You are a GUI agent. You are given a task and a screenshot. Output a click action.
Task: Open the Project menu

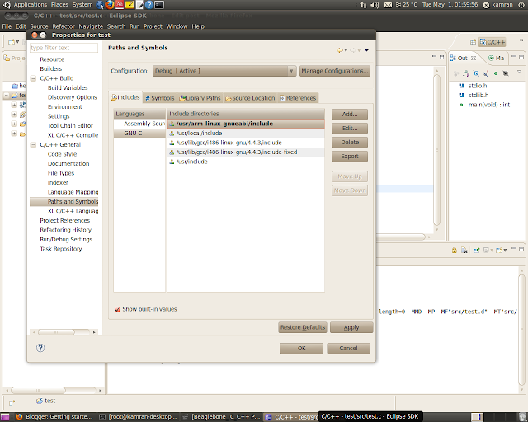[x=153, y=26]
